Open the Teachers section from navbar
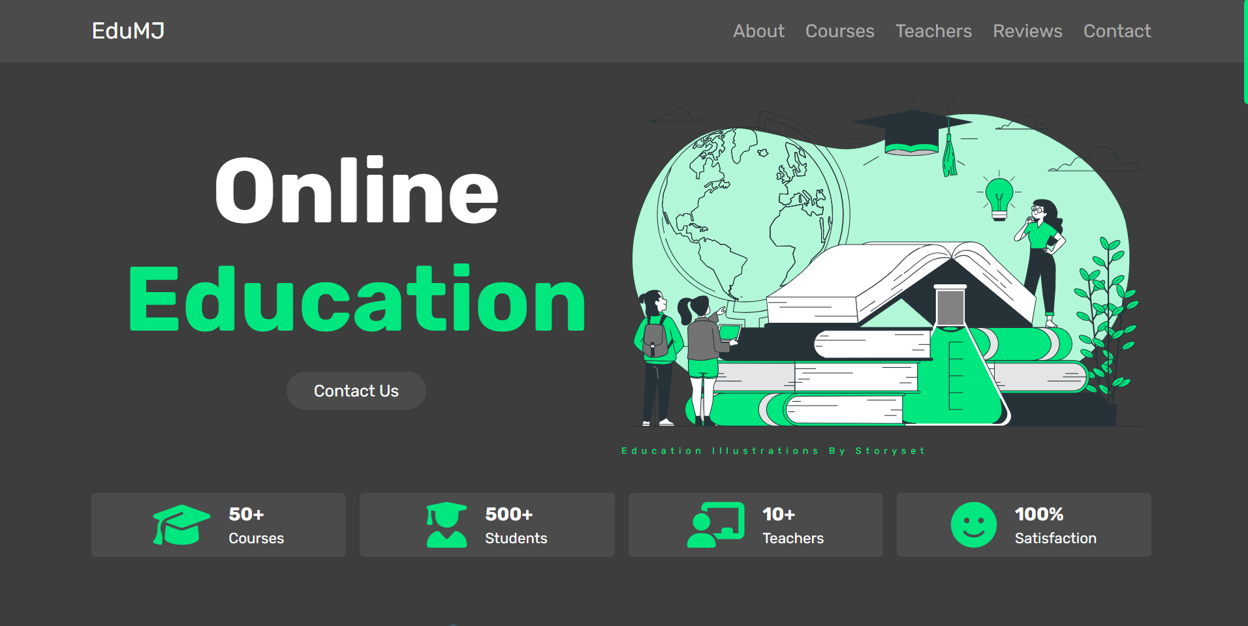Image resolution: width=1248 pixels, height=626 pixels. (933, 31)
